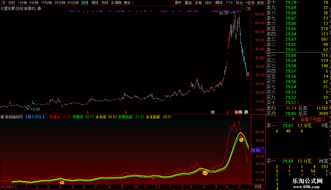The height and width of the screenshot is (190, 331).
Task: Click the 26.80 indicator axis value box
Action: [258, 151]
